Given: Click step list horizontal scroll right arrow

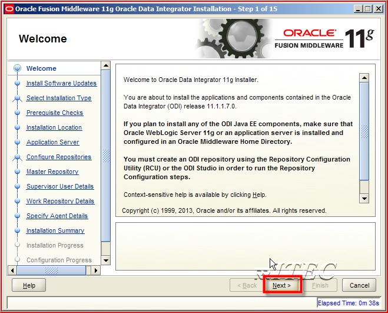Looking at the screenshot, I should 96,271.
